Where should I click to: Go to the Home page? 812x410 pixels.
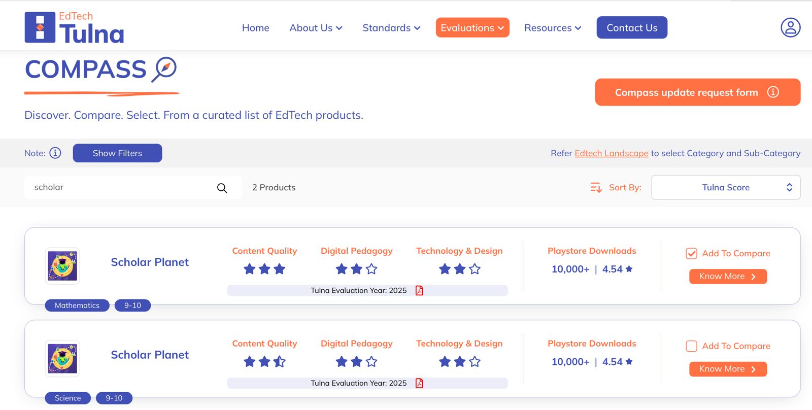point(255,28)
